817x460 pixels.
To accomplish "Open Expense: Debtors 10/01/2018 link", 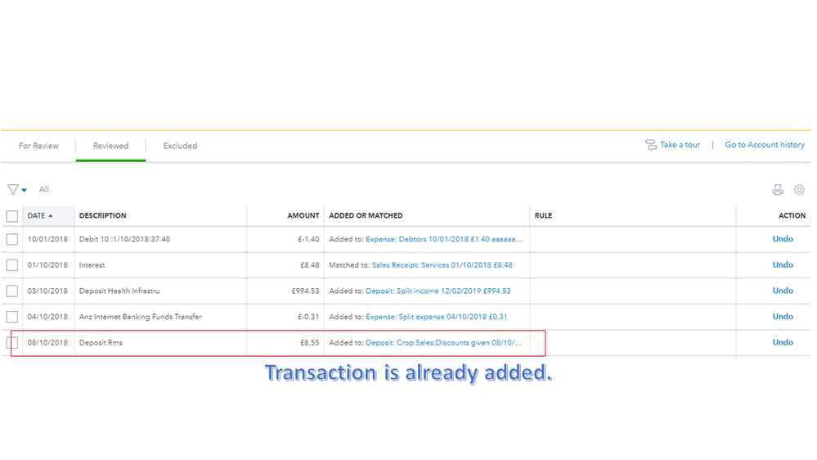I will pyautogui.click(x=444, y=239).
